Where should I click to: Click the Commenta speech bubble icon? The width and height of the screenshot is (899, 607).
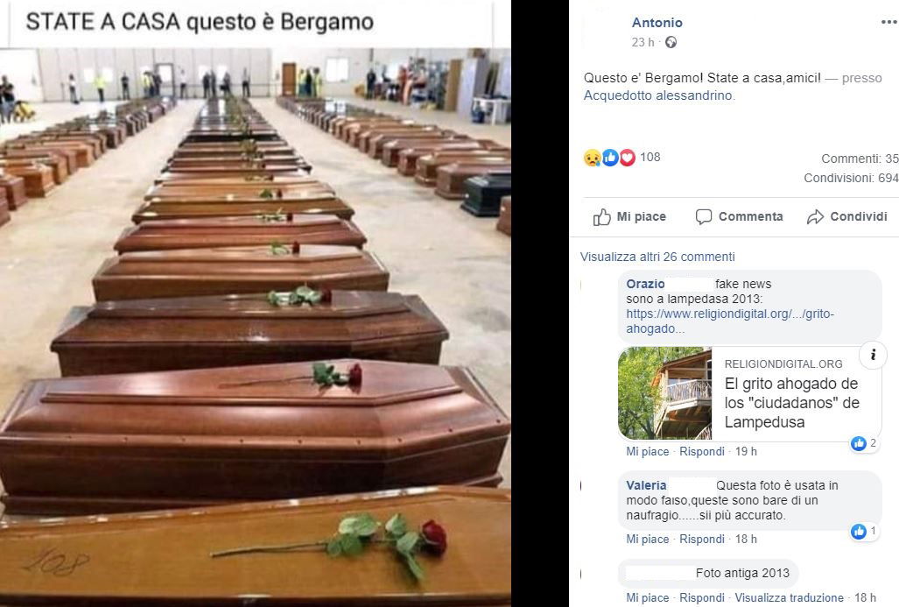pos(704,216)
